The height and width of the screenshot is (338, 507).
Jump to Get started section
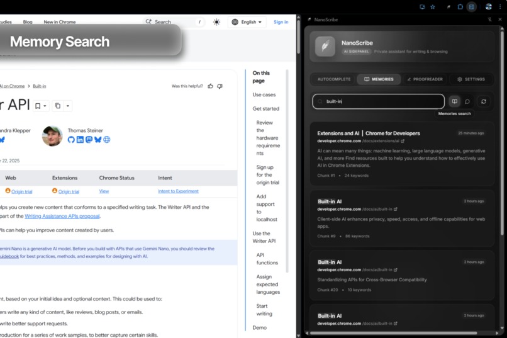[x=266, y=109]
